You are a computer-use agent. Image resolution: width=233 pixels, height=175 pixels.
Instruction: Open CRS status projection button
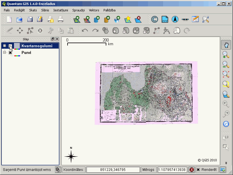(x=223, y=170)
